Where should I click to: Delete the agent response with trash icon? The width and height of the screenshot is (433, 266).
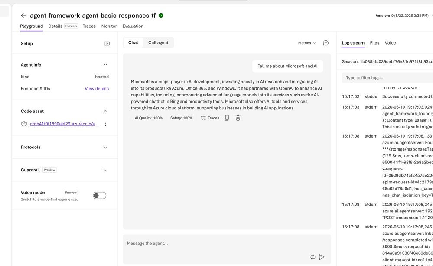(238, 118)
